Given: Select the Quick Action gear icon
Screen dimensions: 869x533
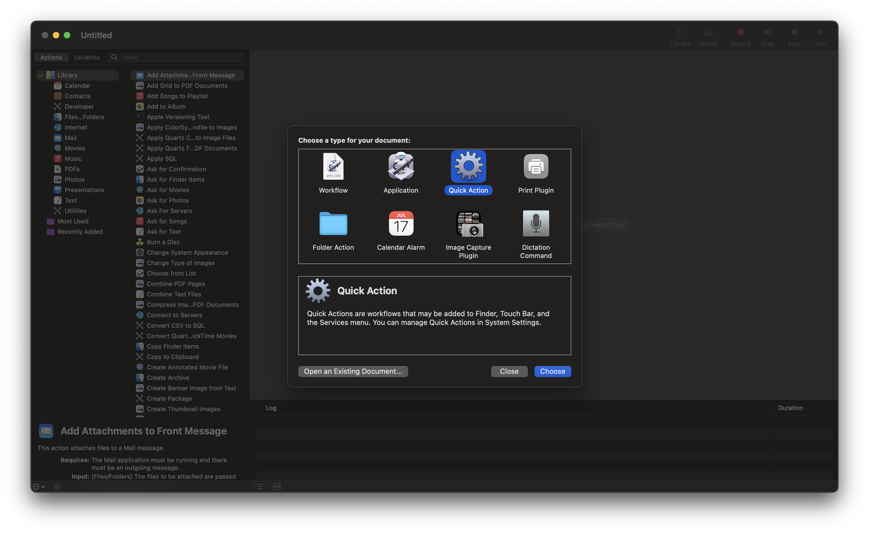Looking at the screenshot, I should point(468,166).
